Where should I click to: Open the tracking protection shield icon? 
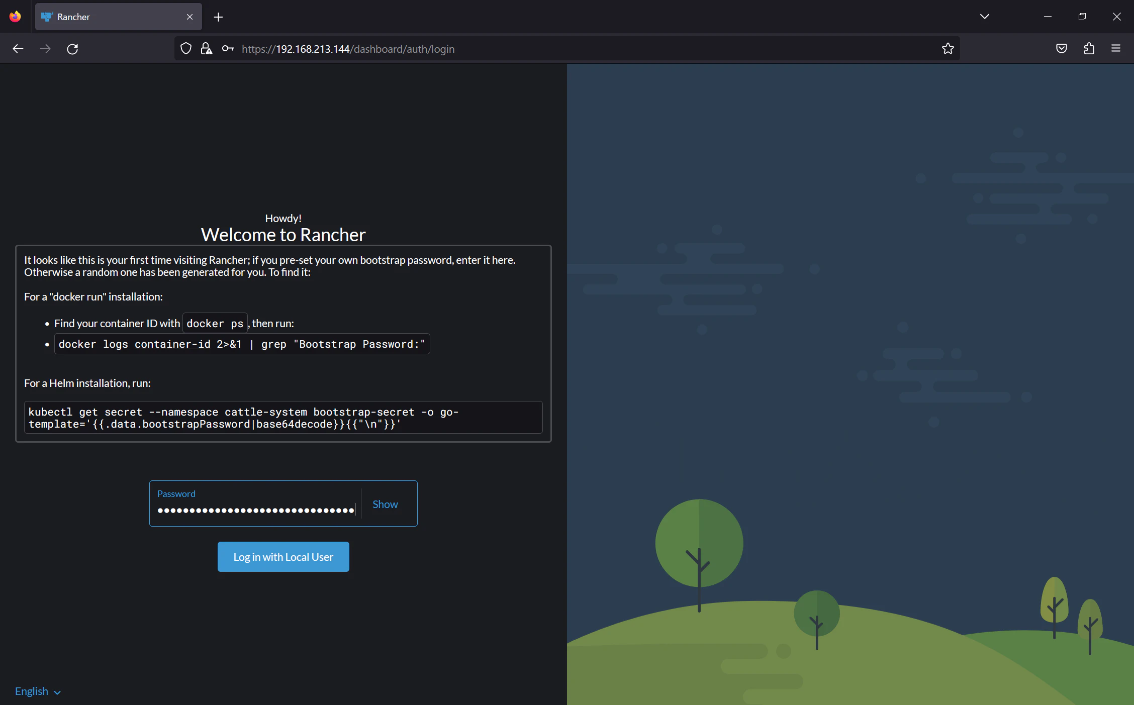186,49
